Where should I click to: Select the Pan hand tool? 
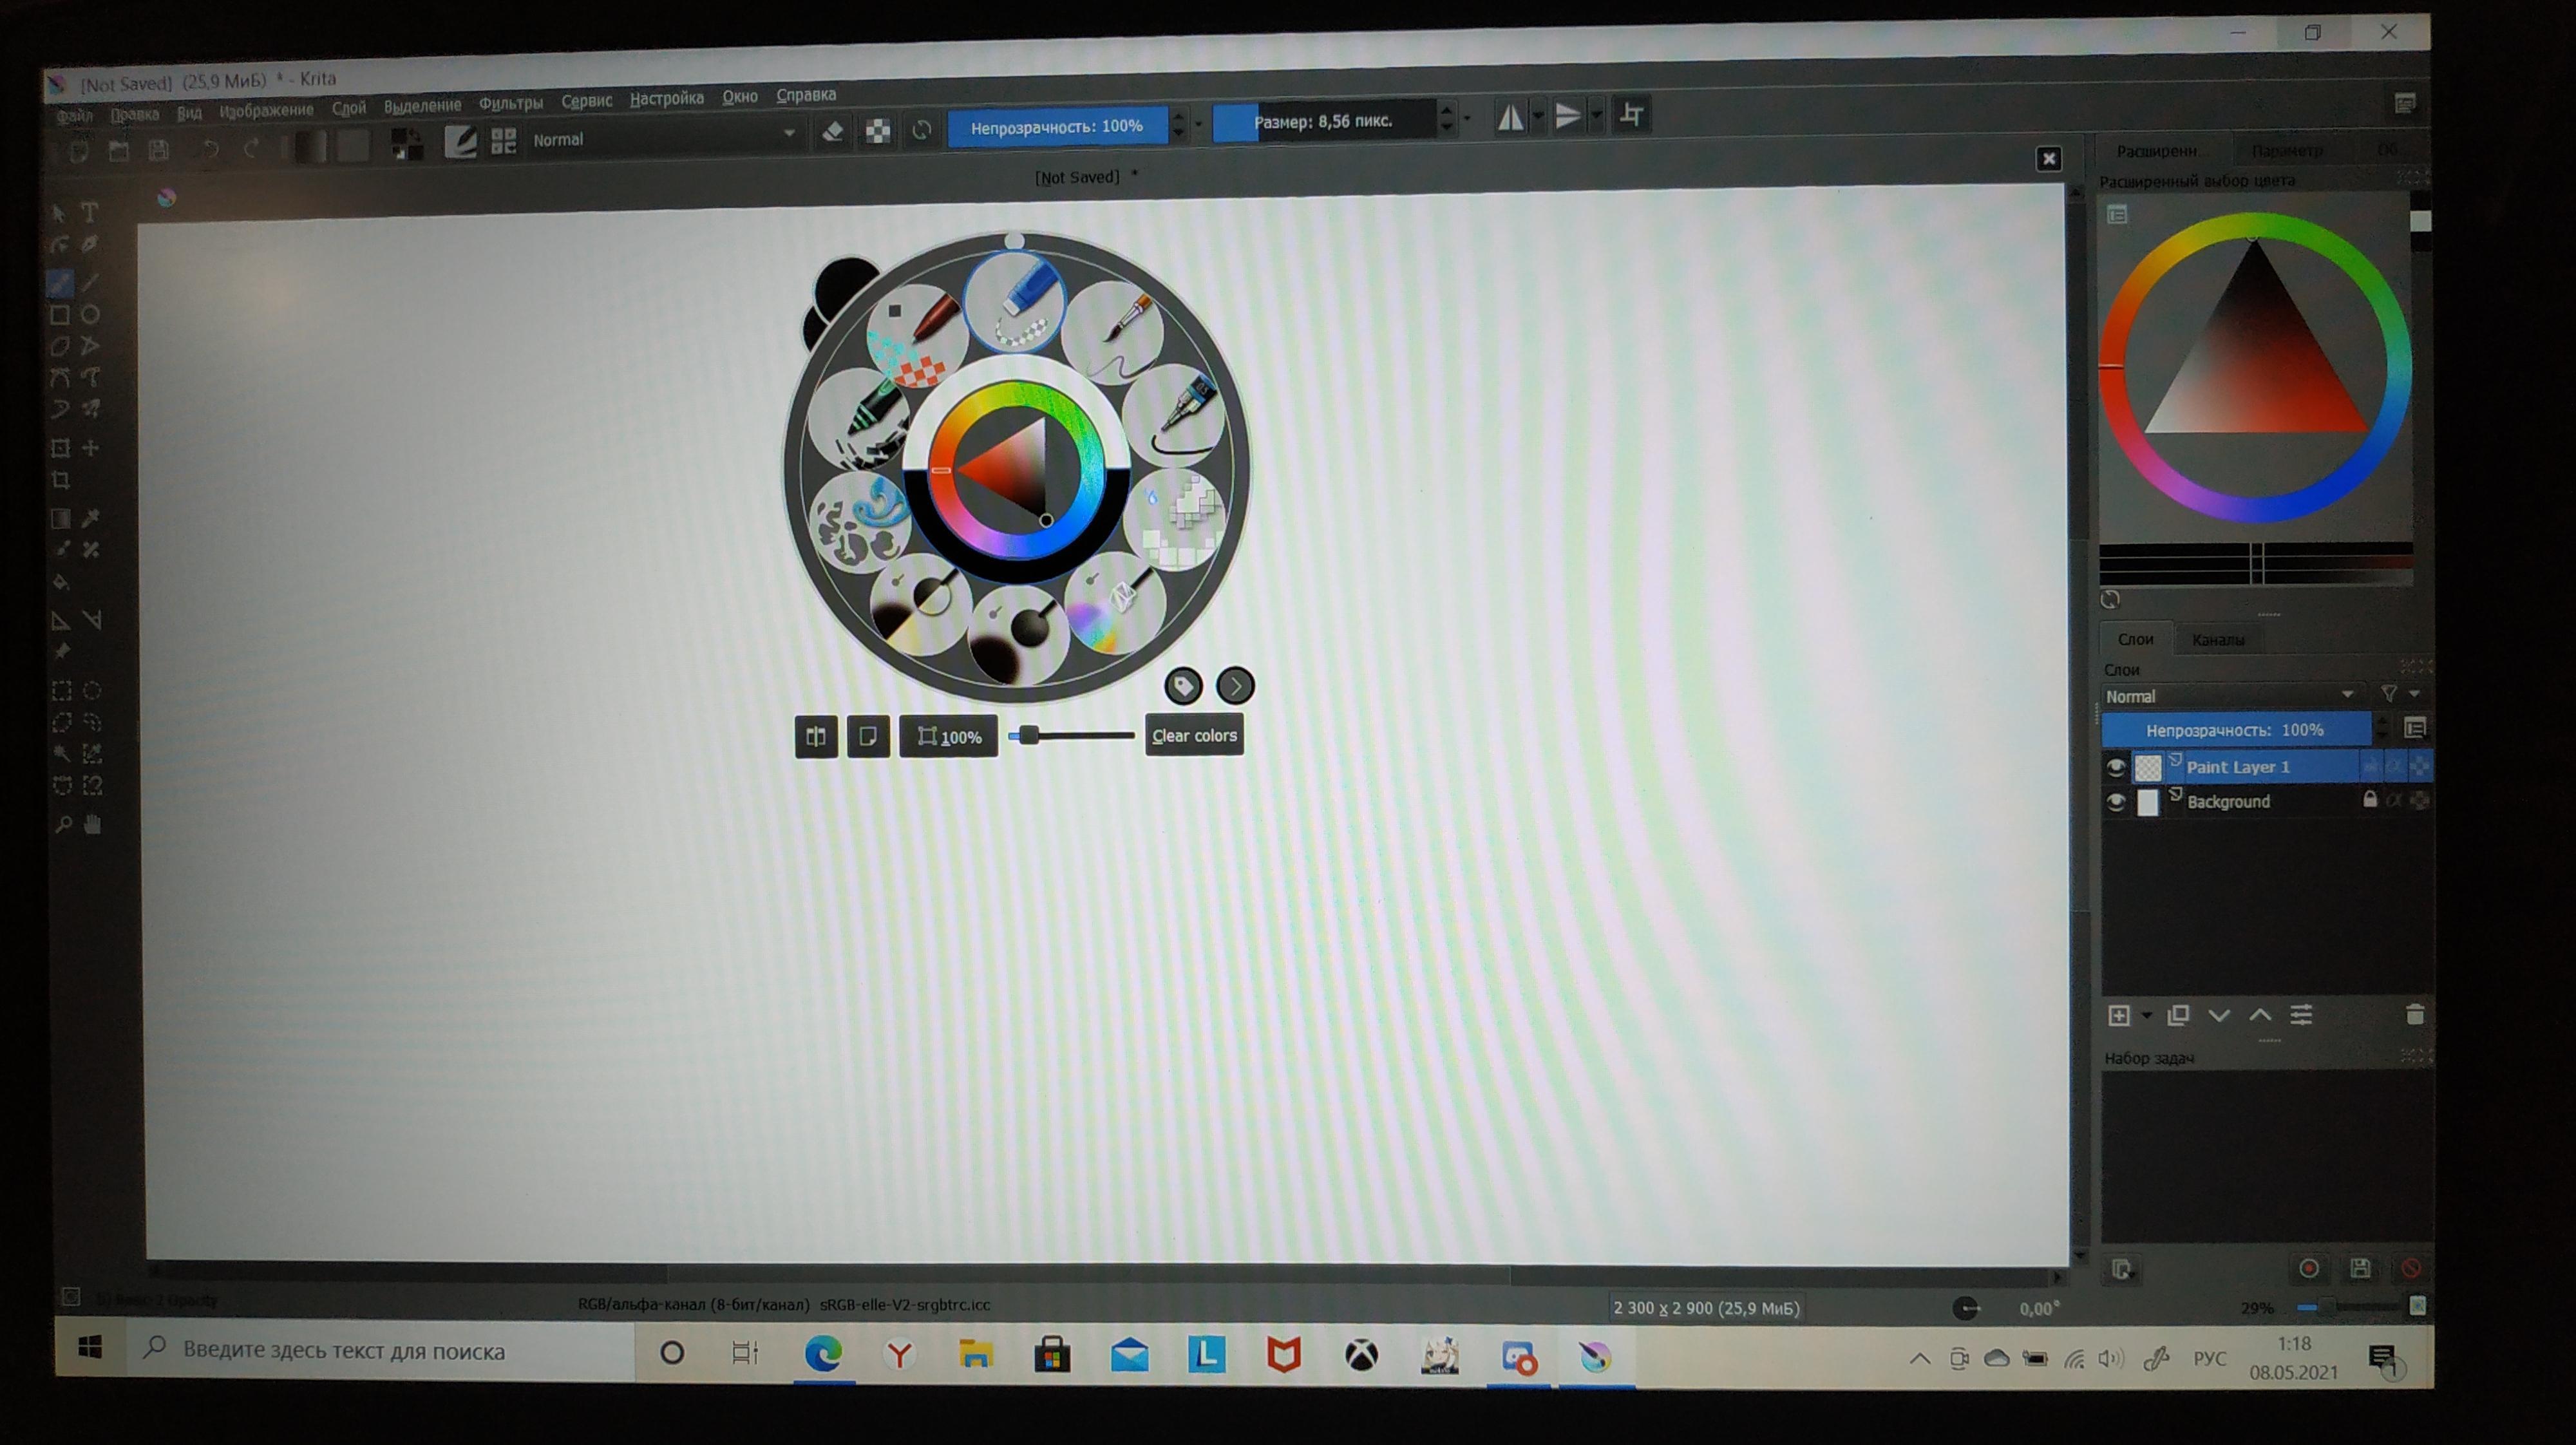(x=93, y=824)
